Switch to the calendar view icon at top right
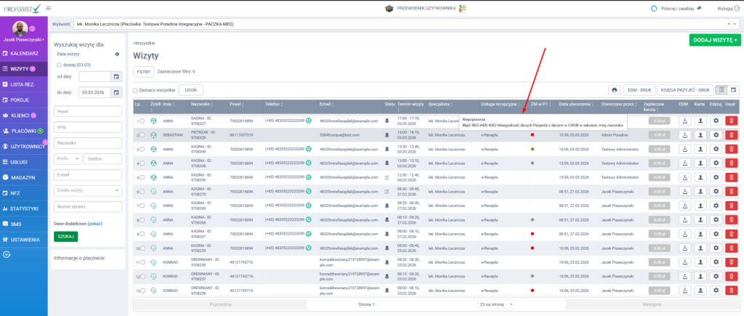This screenshot has height=316, width=744. click(733, 90)
